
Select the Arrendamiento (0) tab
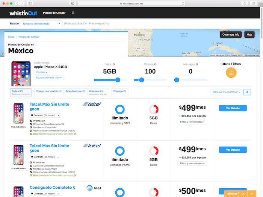(75, 92)
